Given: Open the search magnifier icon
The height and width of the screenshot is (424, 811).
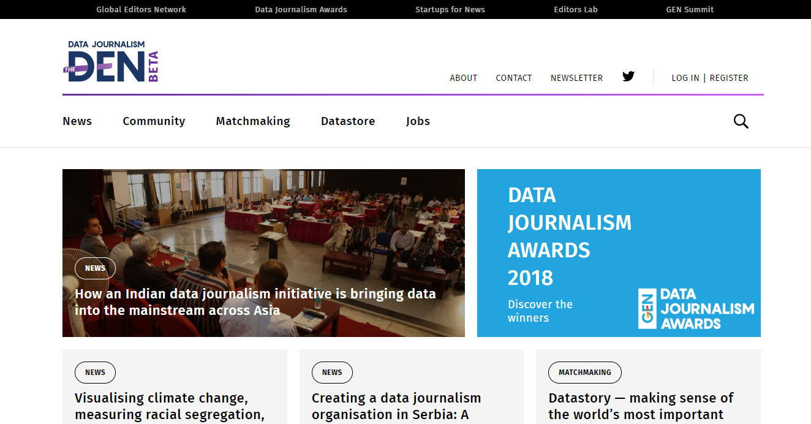Looking at the screenshot, I should point(741,121).
